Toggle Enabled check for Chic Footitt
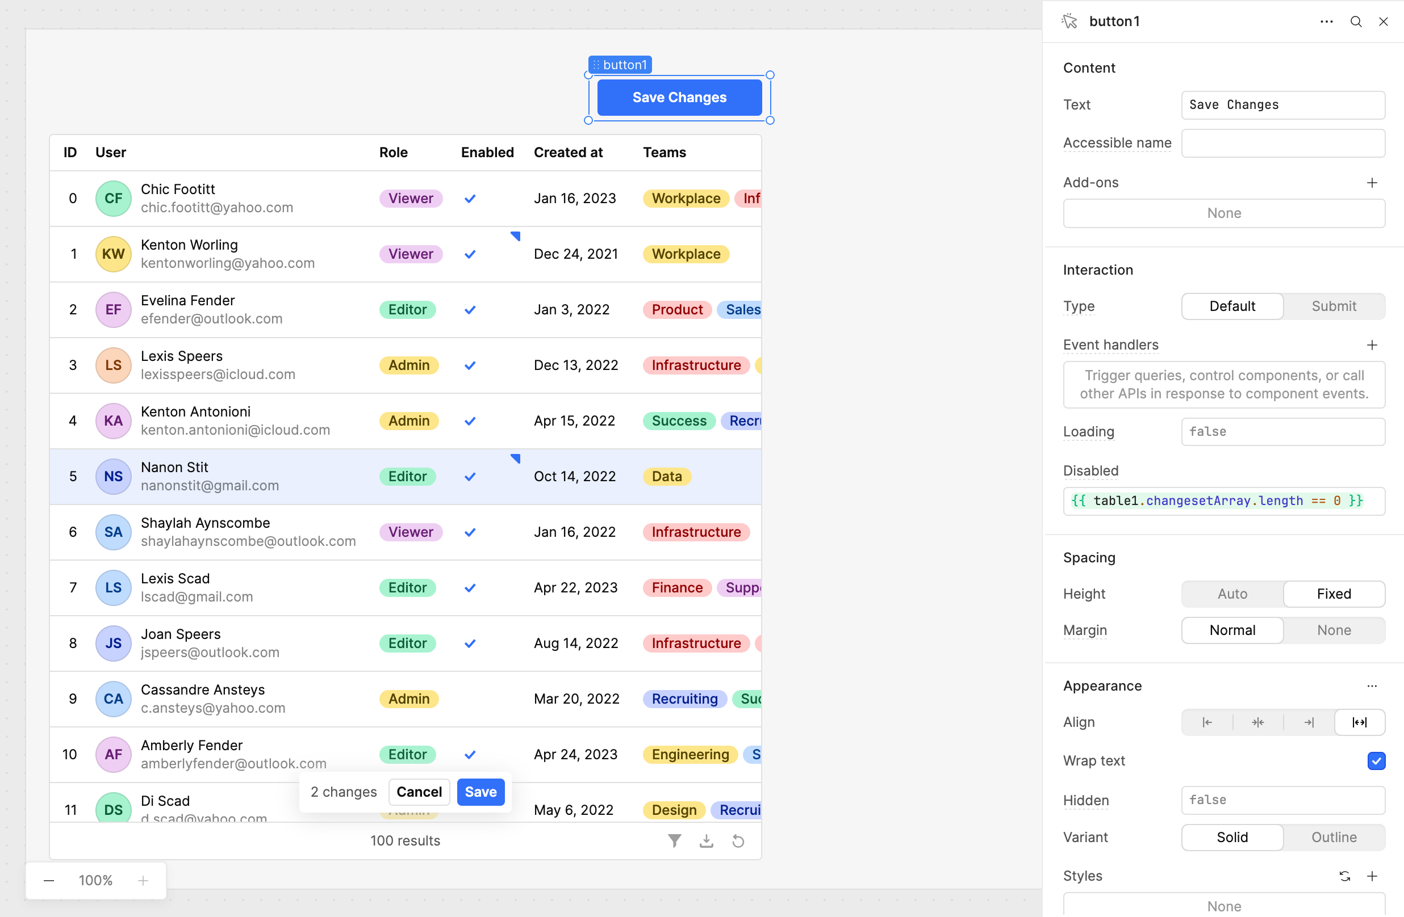The height and width of the screenshot is (917, 1404). pos(470,199)
